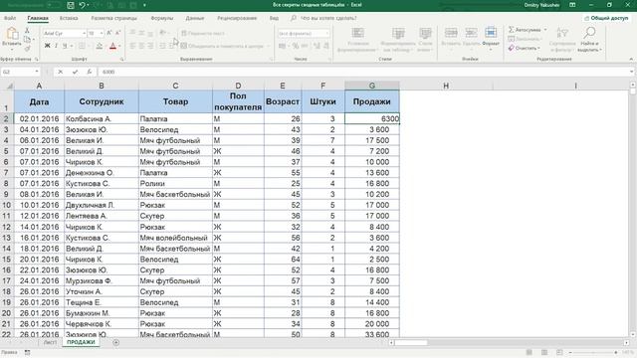The image size is (637, 358).
Task: Click the Format as Table icon
Action: pos(398,33)
